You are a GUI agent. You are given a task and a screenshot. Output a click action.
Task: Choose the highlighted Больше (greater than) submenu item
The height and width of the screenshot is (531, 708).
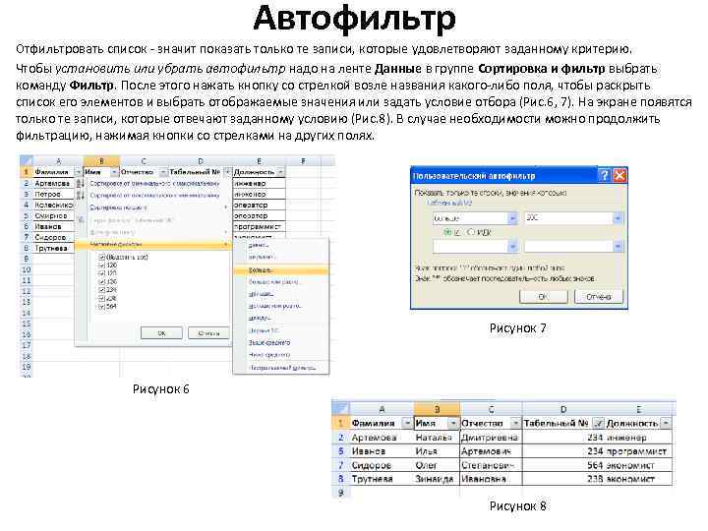point(281,270)
